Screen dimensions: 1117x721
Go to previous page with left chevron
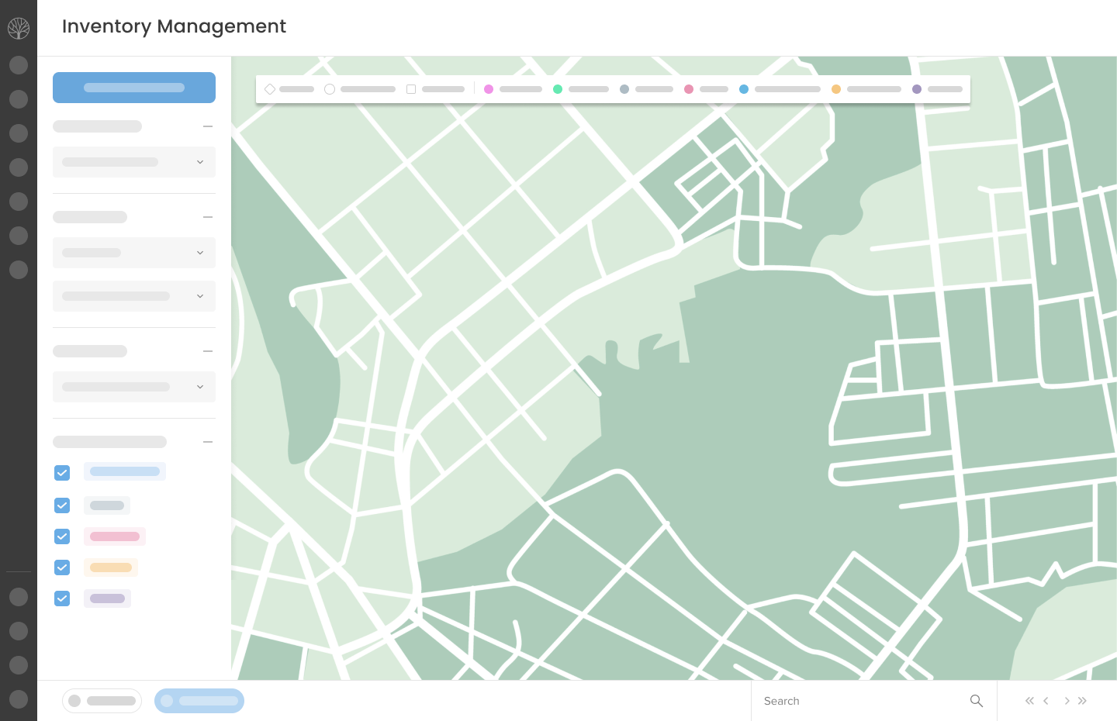[1046, 701]
